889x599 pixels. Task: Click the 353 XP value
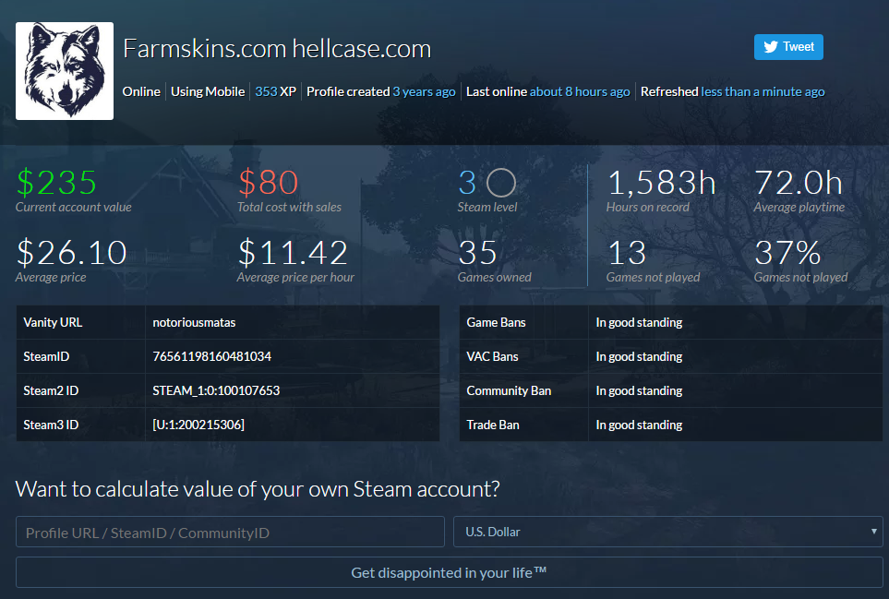point(275,91)
